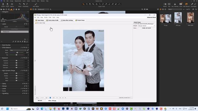Click Advanced Mode label in Neat Image
The width and height of the screenshot is (198, 111).
click(151, 17)
